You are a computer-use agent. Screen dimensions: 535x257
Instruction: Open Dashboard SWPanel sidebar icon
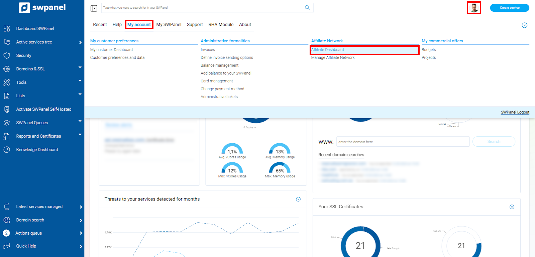click(x=7, y=29)
